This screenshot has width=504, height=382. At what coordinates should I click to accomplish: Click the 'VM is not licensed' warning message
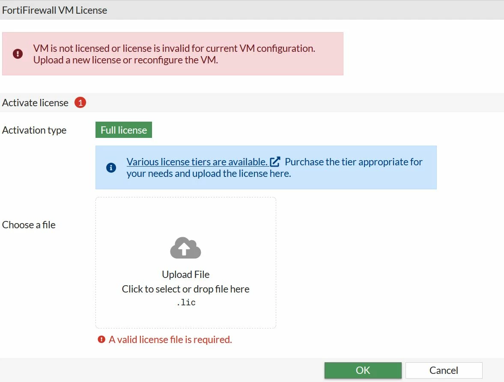click(x=174, y=54)
